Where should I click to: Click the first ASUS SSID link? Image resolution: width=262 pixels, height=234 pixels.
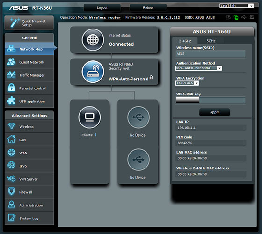199,18
